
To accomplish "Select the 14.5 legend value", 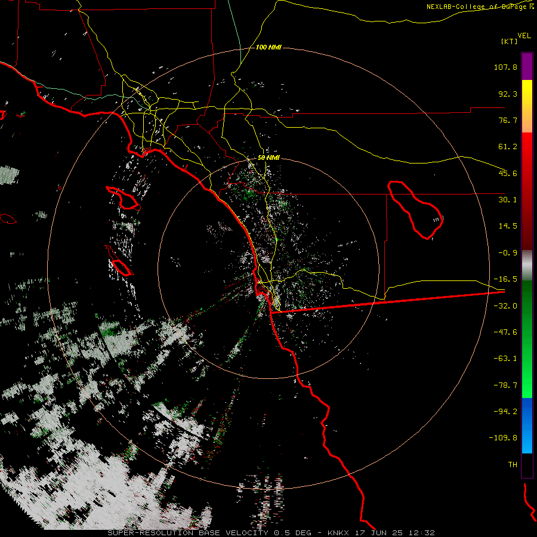I will (508, 226).
